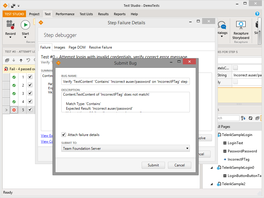This screenshot has height=198, width=264.
Task: Click the green Start play icon
Action: [x=25, y=25]
